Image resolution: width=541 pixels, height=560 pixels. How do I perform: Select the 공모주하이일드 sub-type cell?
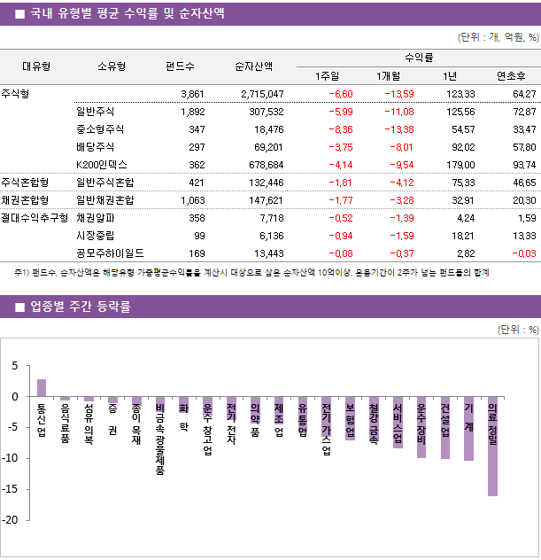coord(110,253)
